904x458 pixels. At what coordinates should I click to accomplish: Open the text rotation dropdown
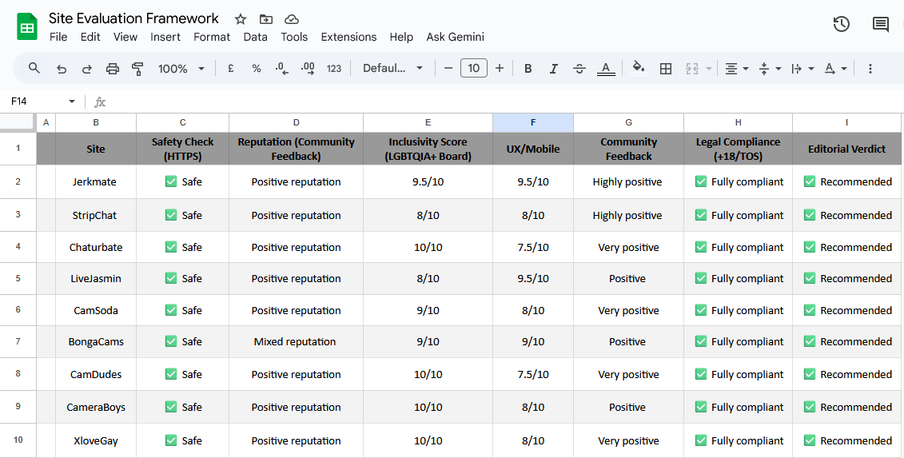coord(835,69)
